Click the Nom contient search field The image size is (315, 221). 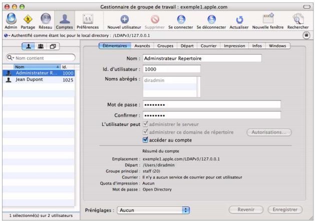point(41,58)
